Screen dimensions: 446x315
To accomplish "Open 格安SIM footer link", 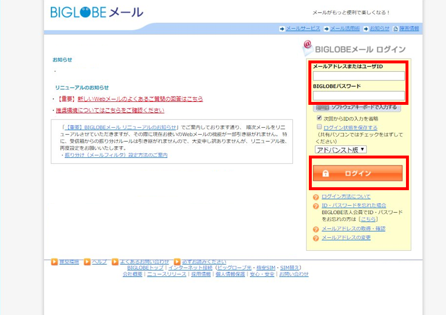I will (x=266, y=268).
